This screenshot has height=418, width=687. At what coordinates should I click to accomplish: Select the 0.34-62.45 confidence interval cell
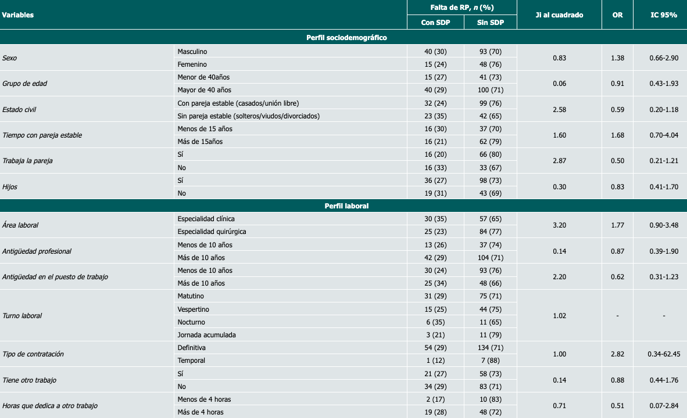663,354
